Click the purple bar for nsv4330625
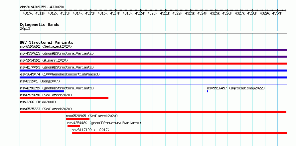The image size is (296, 146). (x=153, y=57)
